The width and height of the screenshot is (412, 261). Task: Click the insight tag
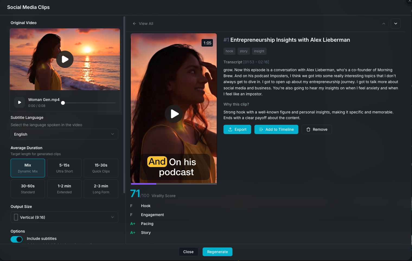pyautogui.click(x=259, y=51)
